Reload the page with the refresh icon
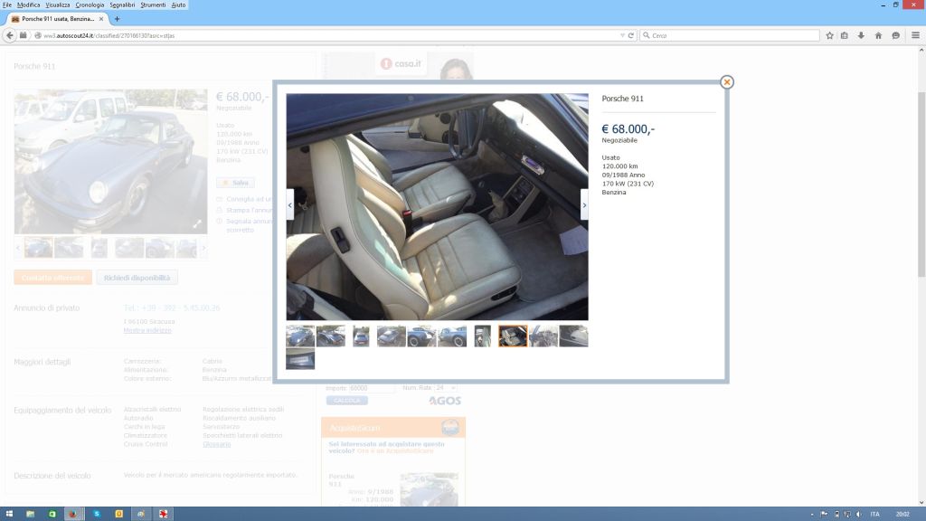Viewport: 926px width, 521px height. 631,35
